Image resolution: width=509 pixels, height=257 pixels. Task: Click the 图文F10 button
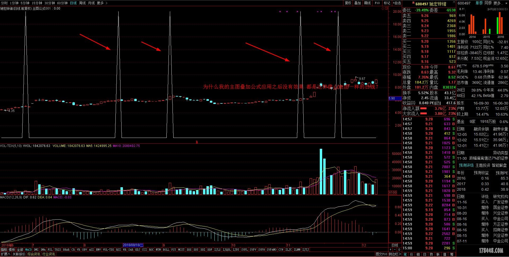[381, 254]
